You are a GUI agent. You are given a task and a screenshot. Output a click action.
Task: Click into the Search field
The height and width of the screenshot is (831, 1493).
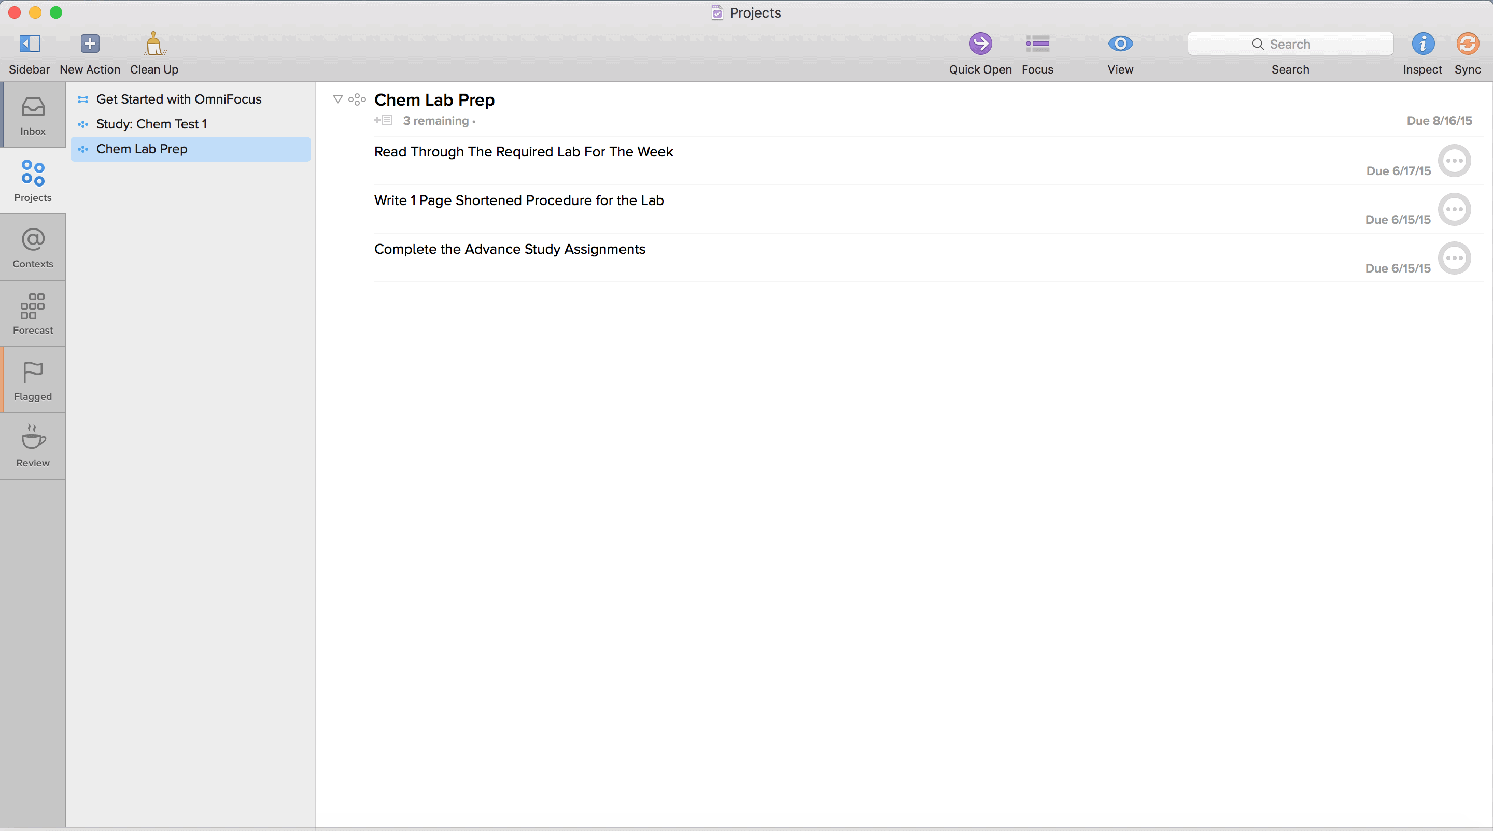pos(1290,44)
